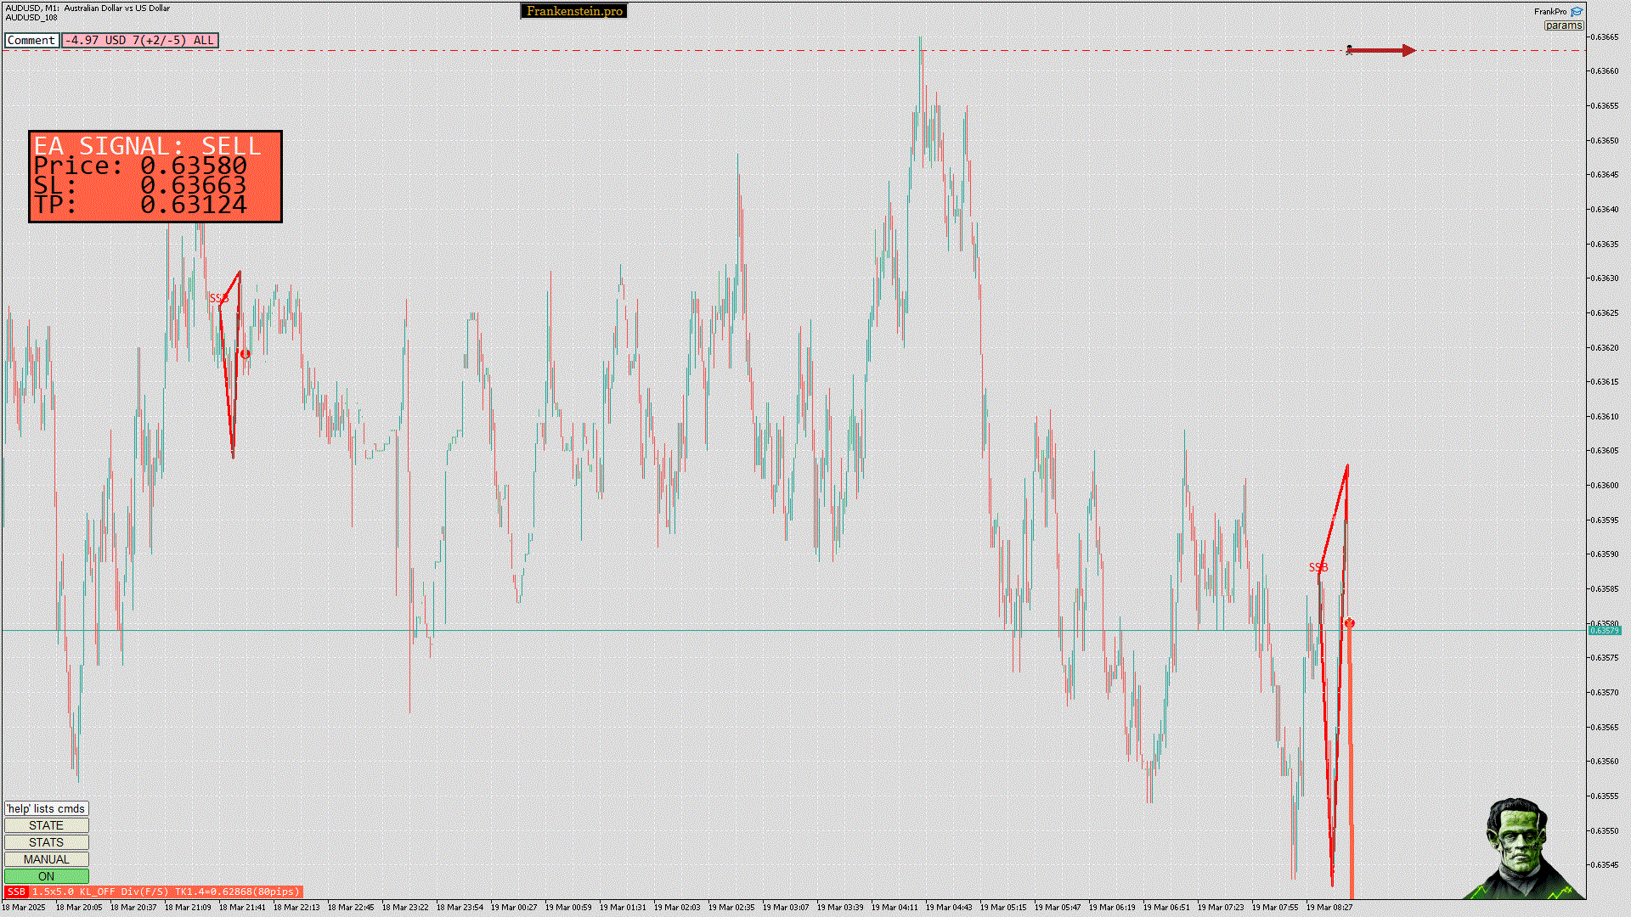Click the FrankPro graduation cap icon
The width and height of the screenshot is (1631, 917).
(1577, 12)
